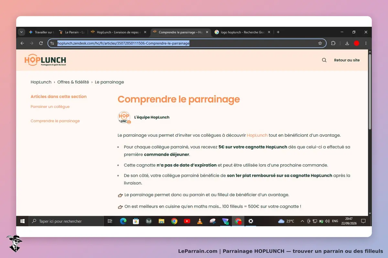Open Le parrainage breadcrumb
Image resolution: width=388 pixels, height=258 pixels.
(x=109, y=82)
